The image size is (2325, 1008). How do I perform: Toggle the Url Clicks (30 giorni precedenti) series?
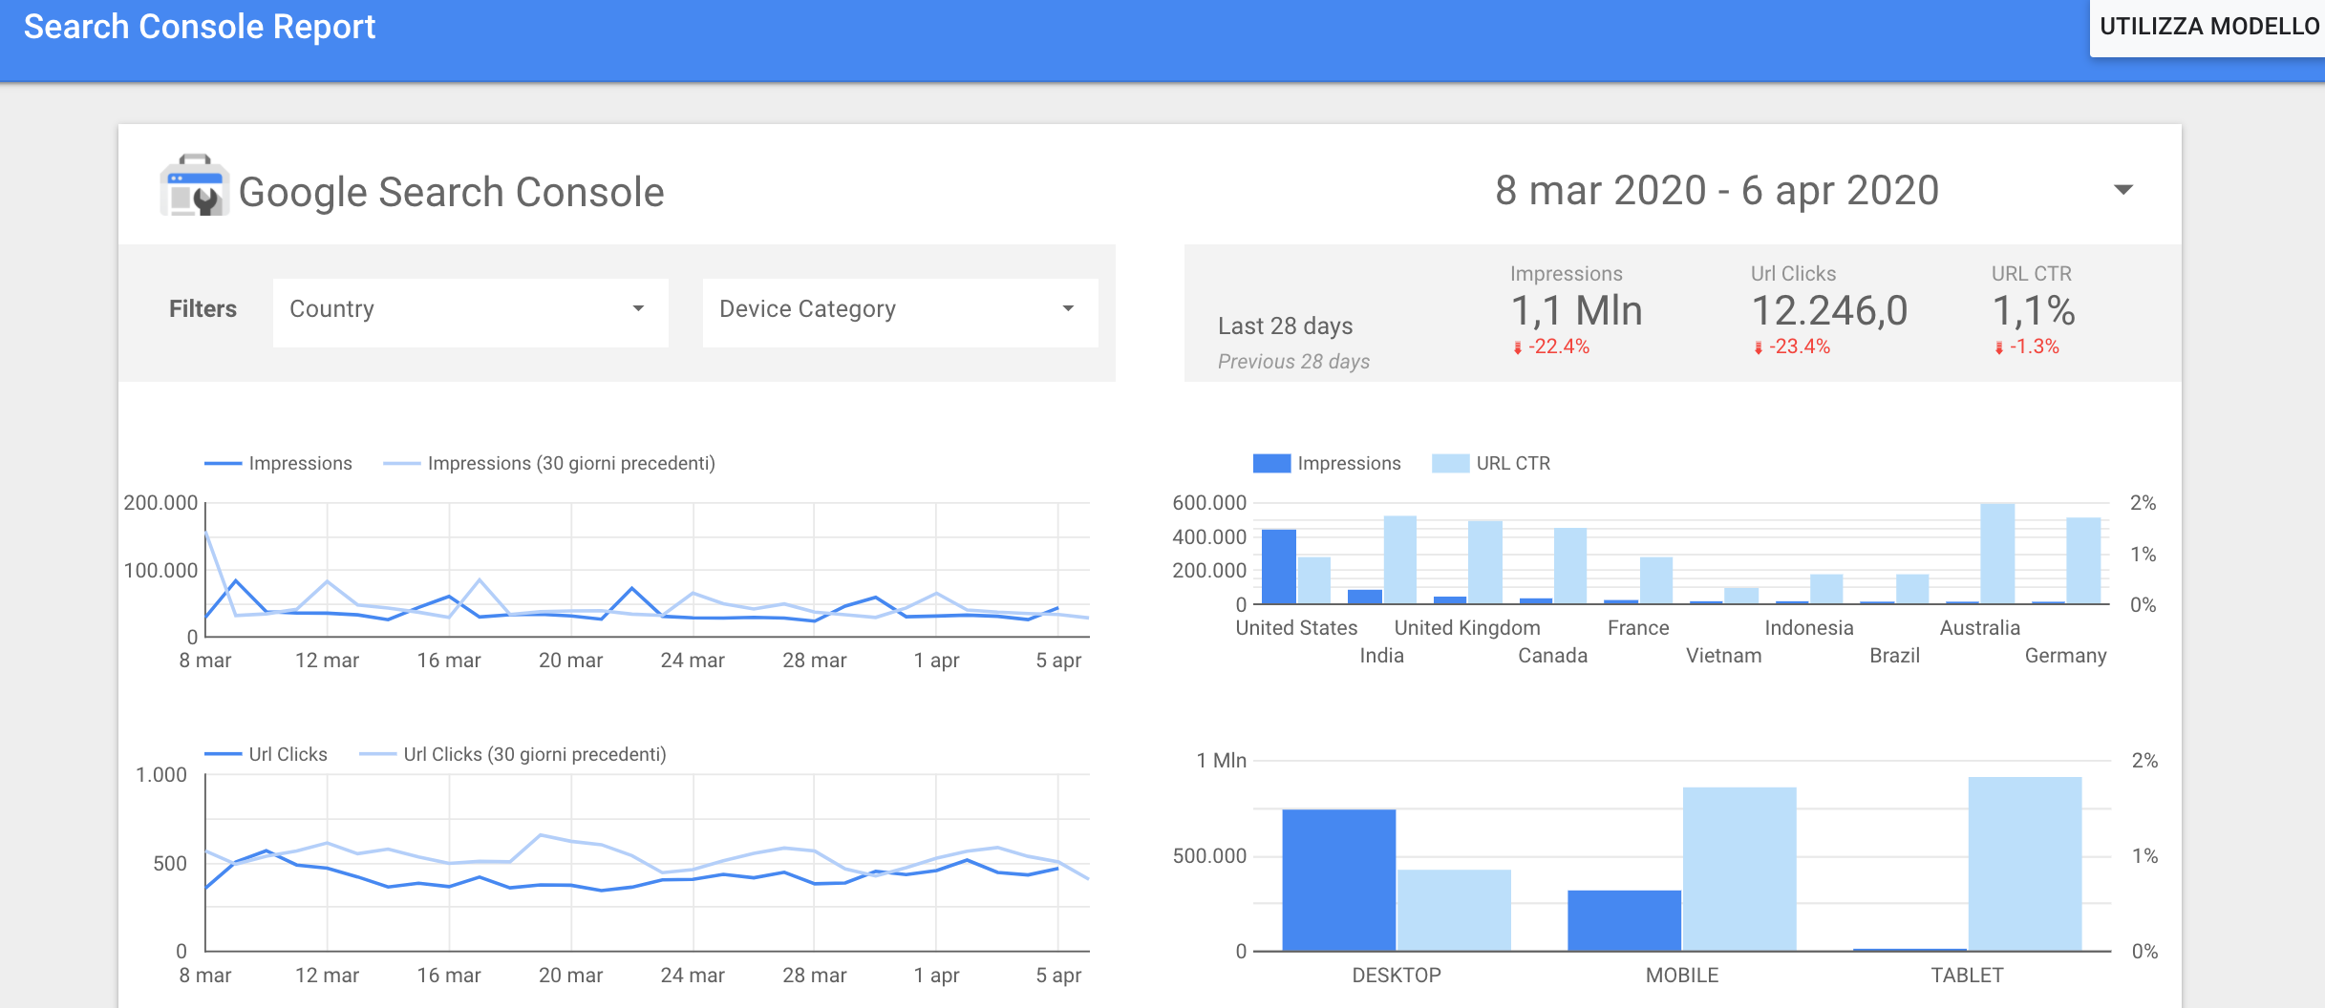point(535,753)
